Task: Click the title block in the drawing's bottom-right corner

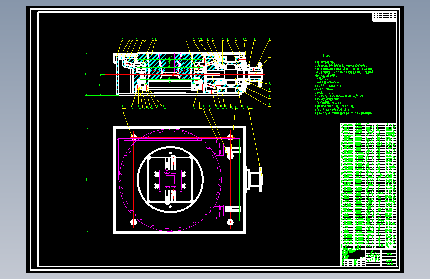Action: pos(369,257)
